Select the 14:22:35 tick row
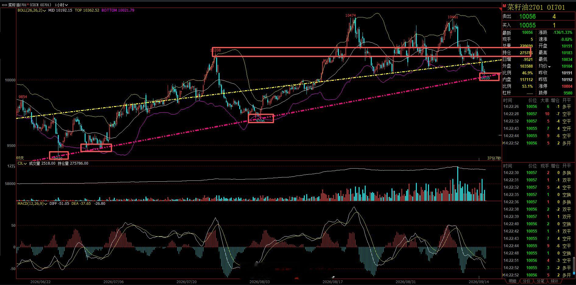Image resolution: width=576 pixels, height=285 pixels. click(537, 195)
